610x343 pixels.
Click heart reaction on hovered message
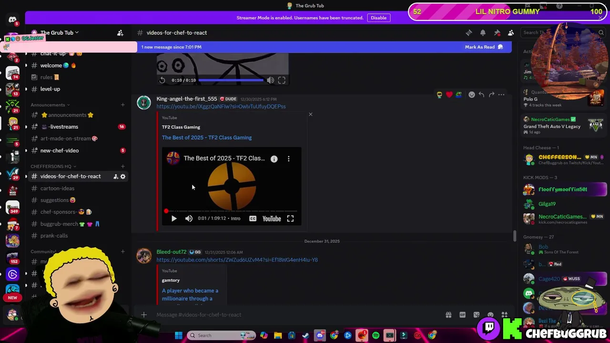tap(449, 95)
